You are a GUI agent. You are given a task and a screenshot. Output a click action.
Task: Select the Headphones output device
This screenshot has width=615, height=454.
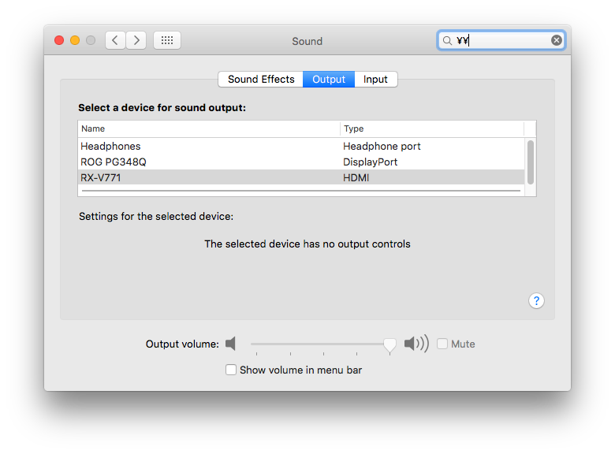pos(301,147)
